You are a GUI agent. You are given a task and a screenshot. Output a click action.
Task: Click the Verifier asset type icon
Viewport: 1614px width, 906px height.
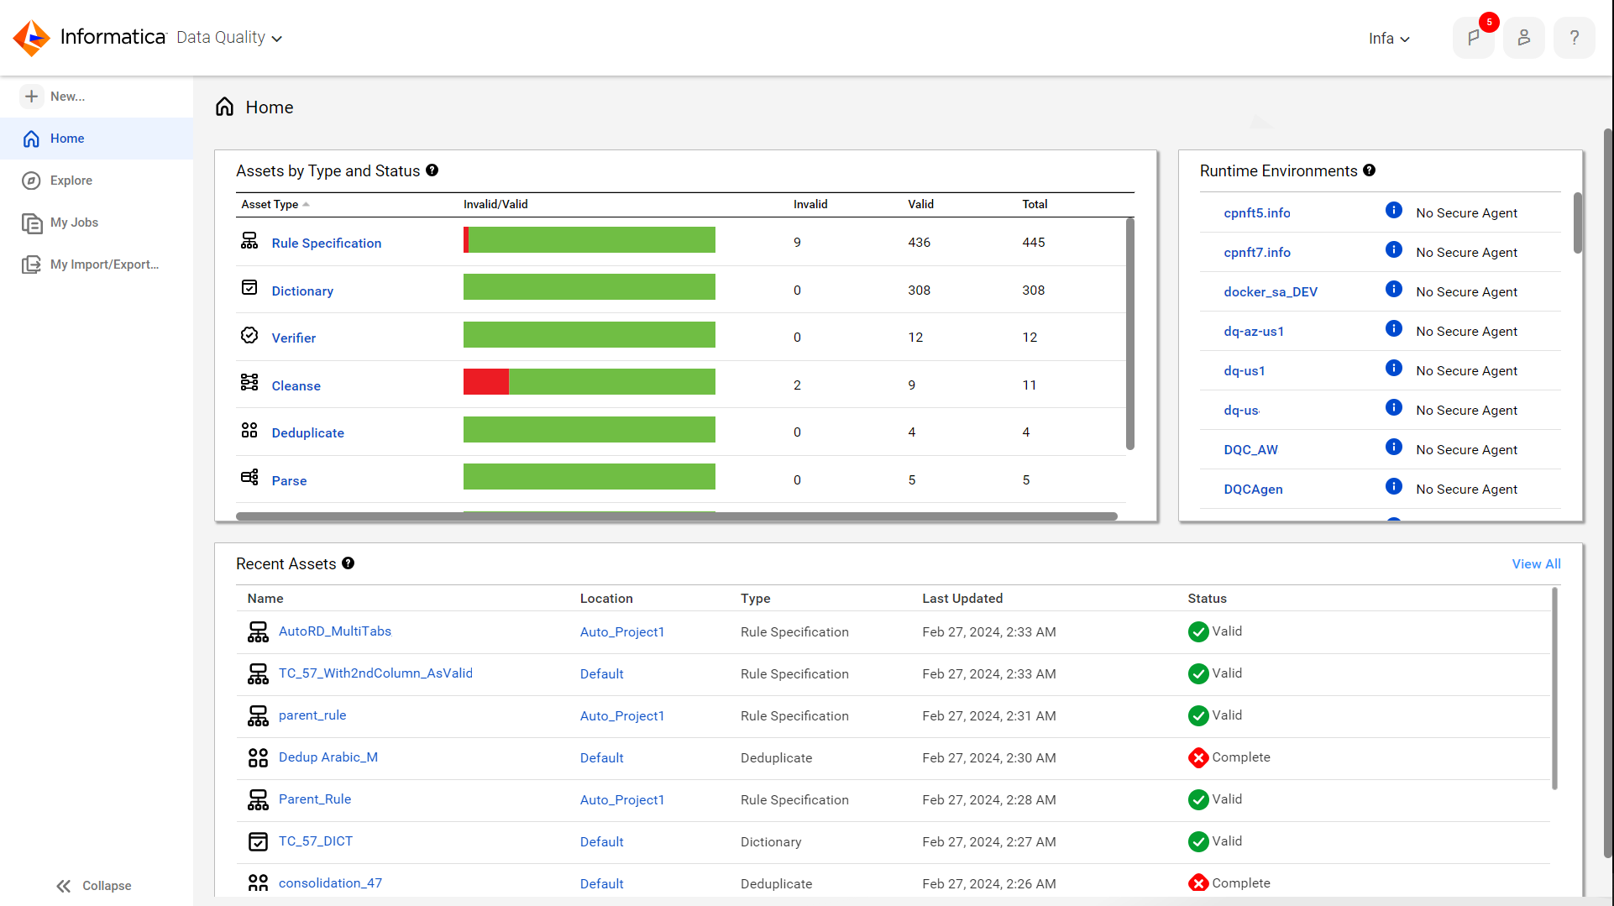pos(249,336)
